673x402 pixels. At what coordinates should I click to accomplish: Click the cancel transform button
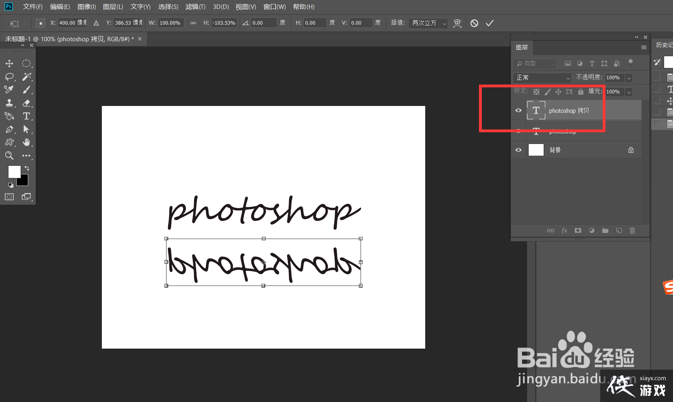click(x=474, y=23)
